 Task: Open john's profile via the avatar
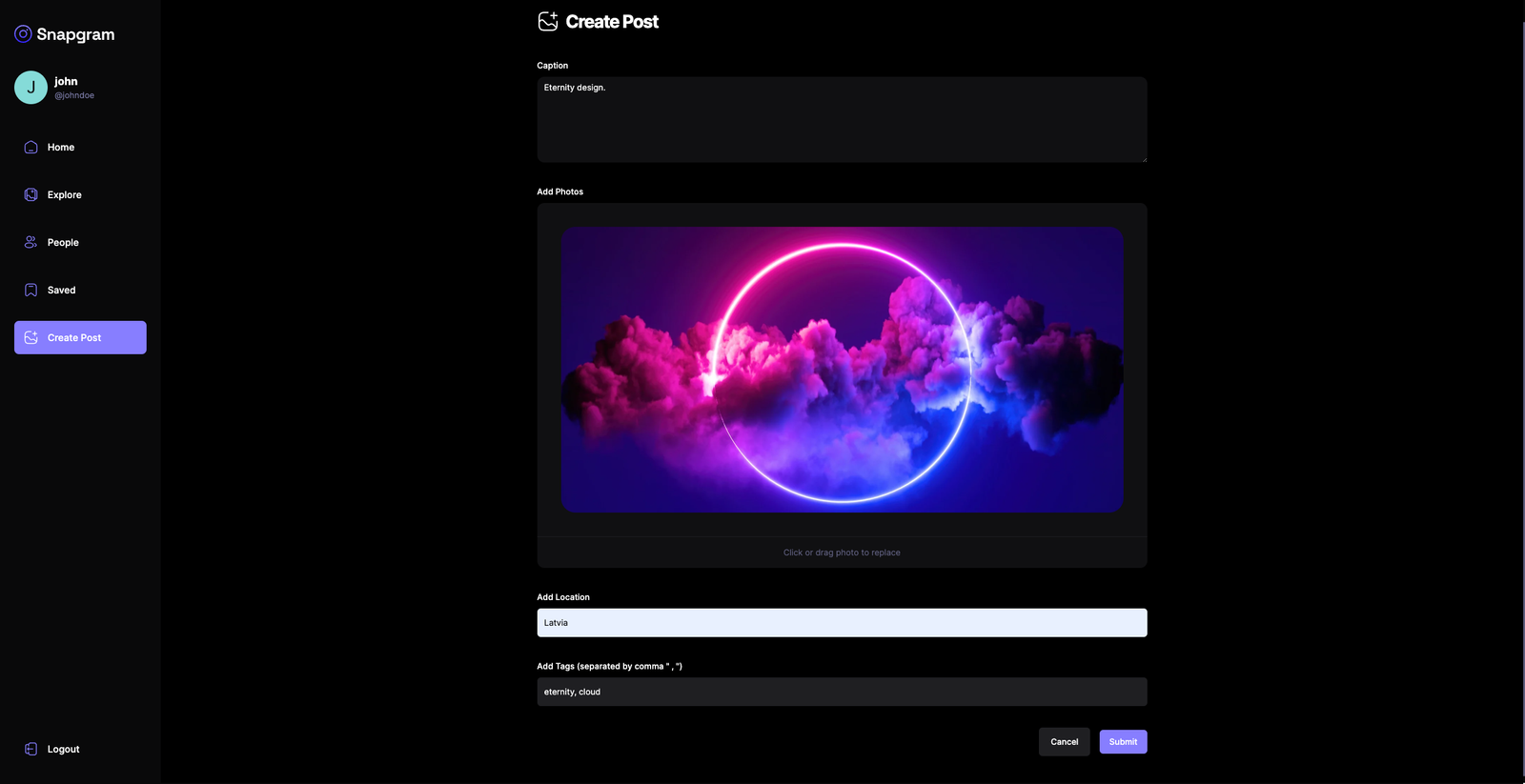point(30,87)
